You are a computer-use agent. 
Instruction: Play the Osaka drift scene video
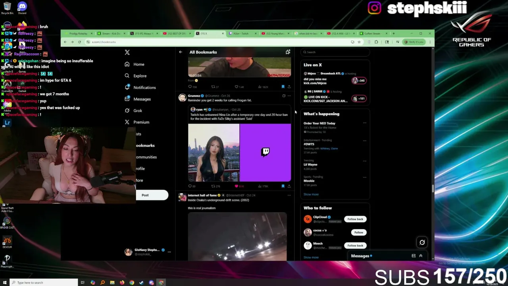coord(237,236)
